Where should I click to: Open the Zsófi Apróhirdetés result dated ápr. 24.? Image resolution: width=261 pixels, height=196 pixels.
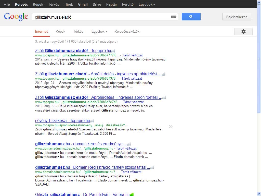(x=98, y=74)
